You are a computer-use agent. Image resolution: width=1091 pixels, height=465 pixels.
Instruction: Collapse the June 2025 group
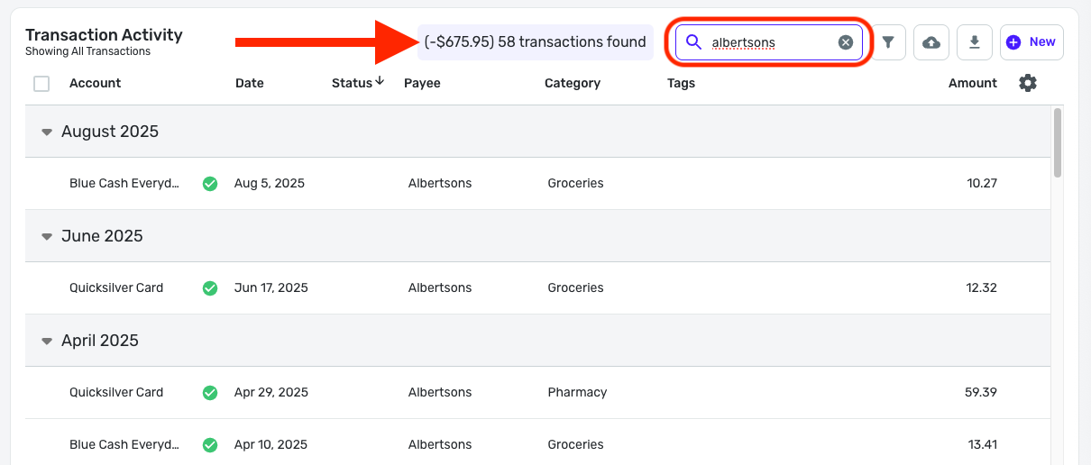[x=47, y=236]
